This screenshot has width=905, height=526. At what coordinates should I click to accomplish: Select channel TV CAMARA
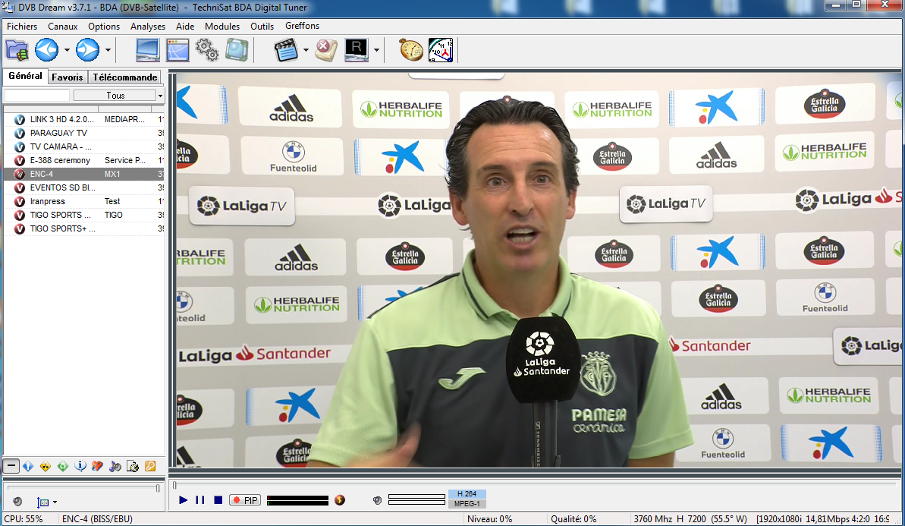[84, 146]
